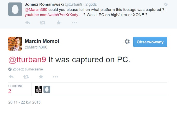Image resolution: width=177 pixels, height=113 pixels.
Task: Open the 20:11 - 22 kwi 2015 timestamp
Action: click(x=24, y=102)
